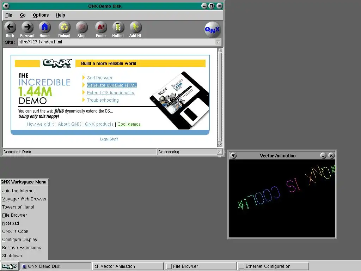Switch to File Browser taskbar button
Viewport: 361px width, 271px height.
click(201, 266)
